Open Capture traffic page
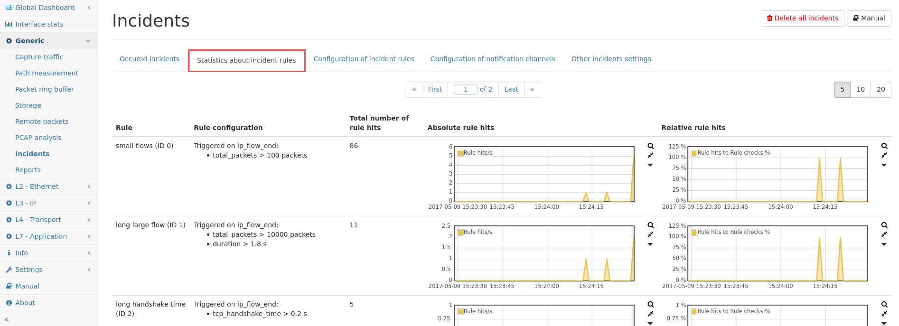 39,57
